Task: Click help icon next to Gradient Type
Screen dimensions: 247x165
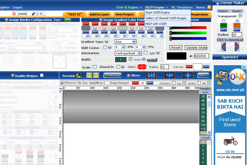Action: [x=107, y=42]
